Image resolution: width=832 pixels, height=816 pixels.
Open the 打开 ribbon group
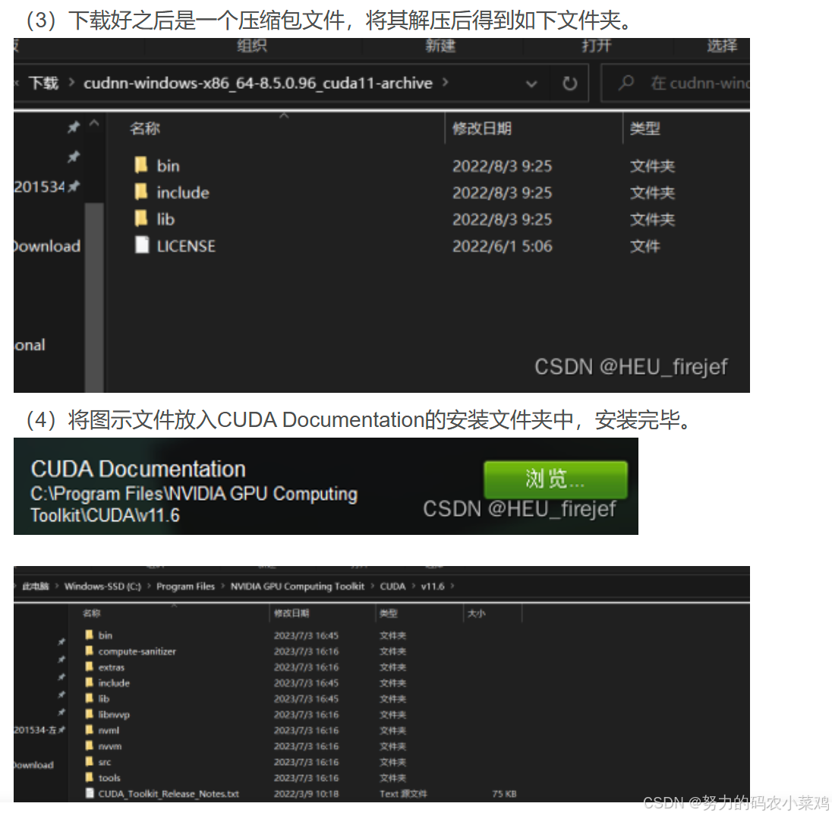click(597, 46)
